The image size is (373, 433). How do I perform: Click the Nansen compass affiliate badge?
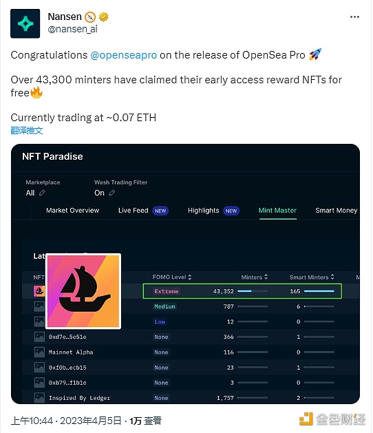pyautogui.click(x=90, y=17)
